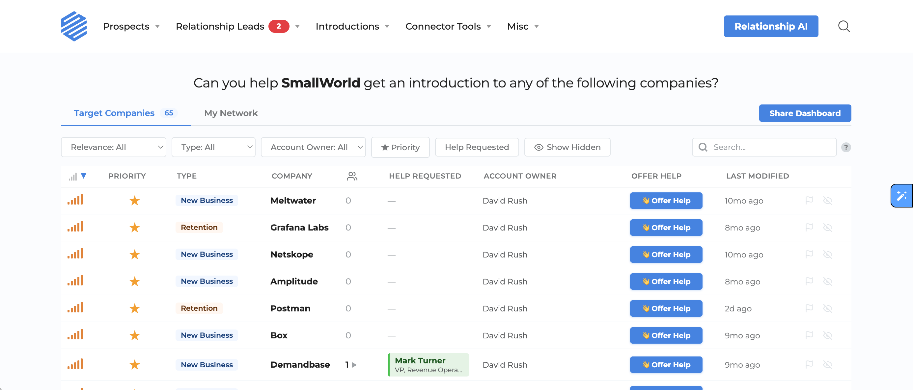This screenshot has width=913, height=390.
Task: Open the Relevance: All filter dropdown
Action: (x=113, y=147)
